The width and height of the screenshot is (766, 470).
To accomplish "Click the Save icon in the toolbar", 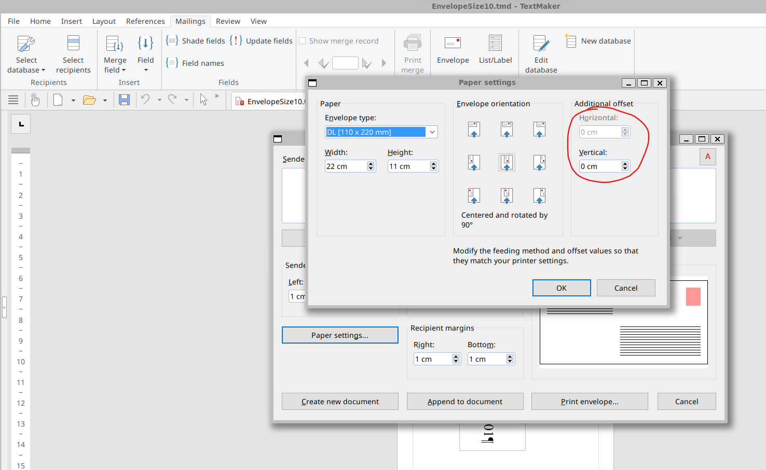I will point(124,100).
